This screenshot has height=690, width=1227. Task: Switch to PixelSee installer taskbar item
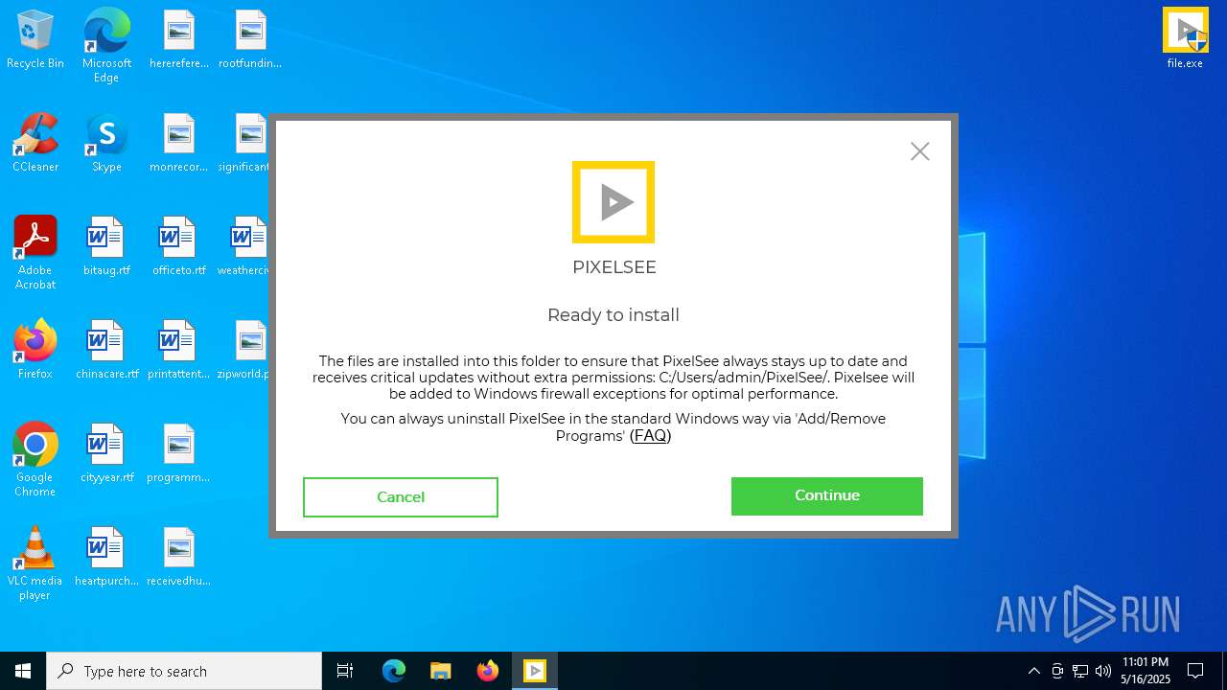coord(535,671)
